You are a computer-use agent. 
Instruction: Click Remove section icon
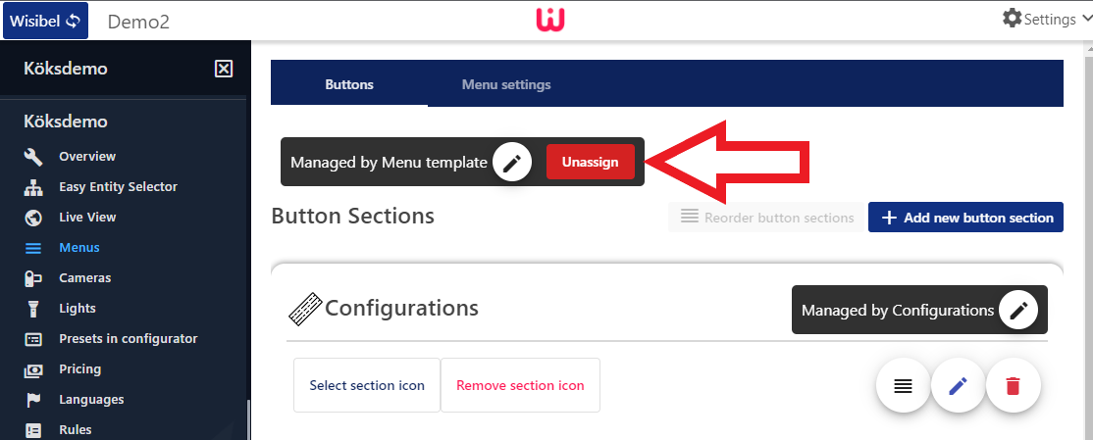(x=520, y=385)
